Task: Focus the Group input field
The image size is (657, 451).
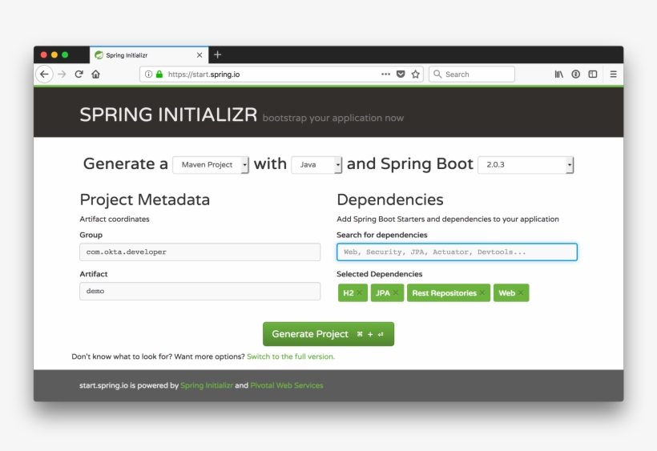Action: 200,252
